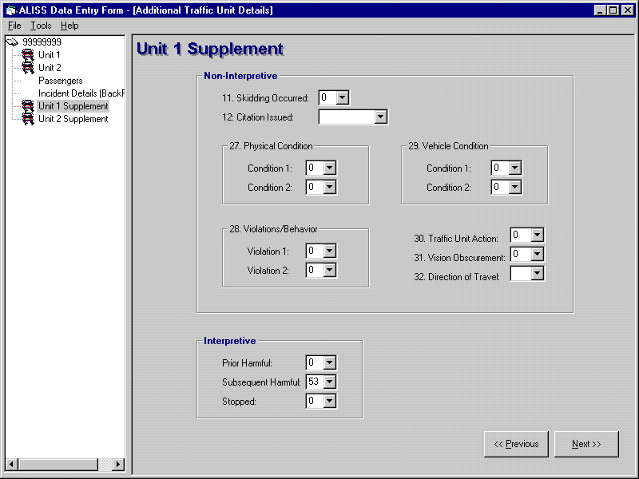Screen dimensions: 639x479
Task: Open Violation 1 dropdown
Action: coord(330,251)
